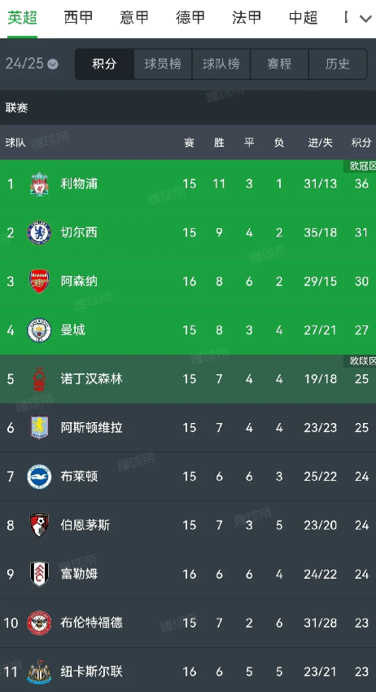
Task: Tap the Bournemouth club crest
Action: 39,525
